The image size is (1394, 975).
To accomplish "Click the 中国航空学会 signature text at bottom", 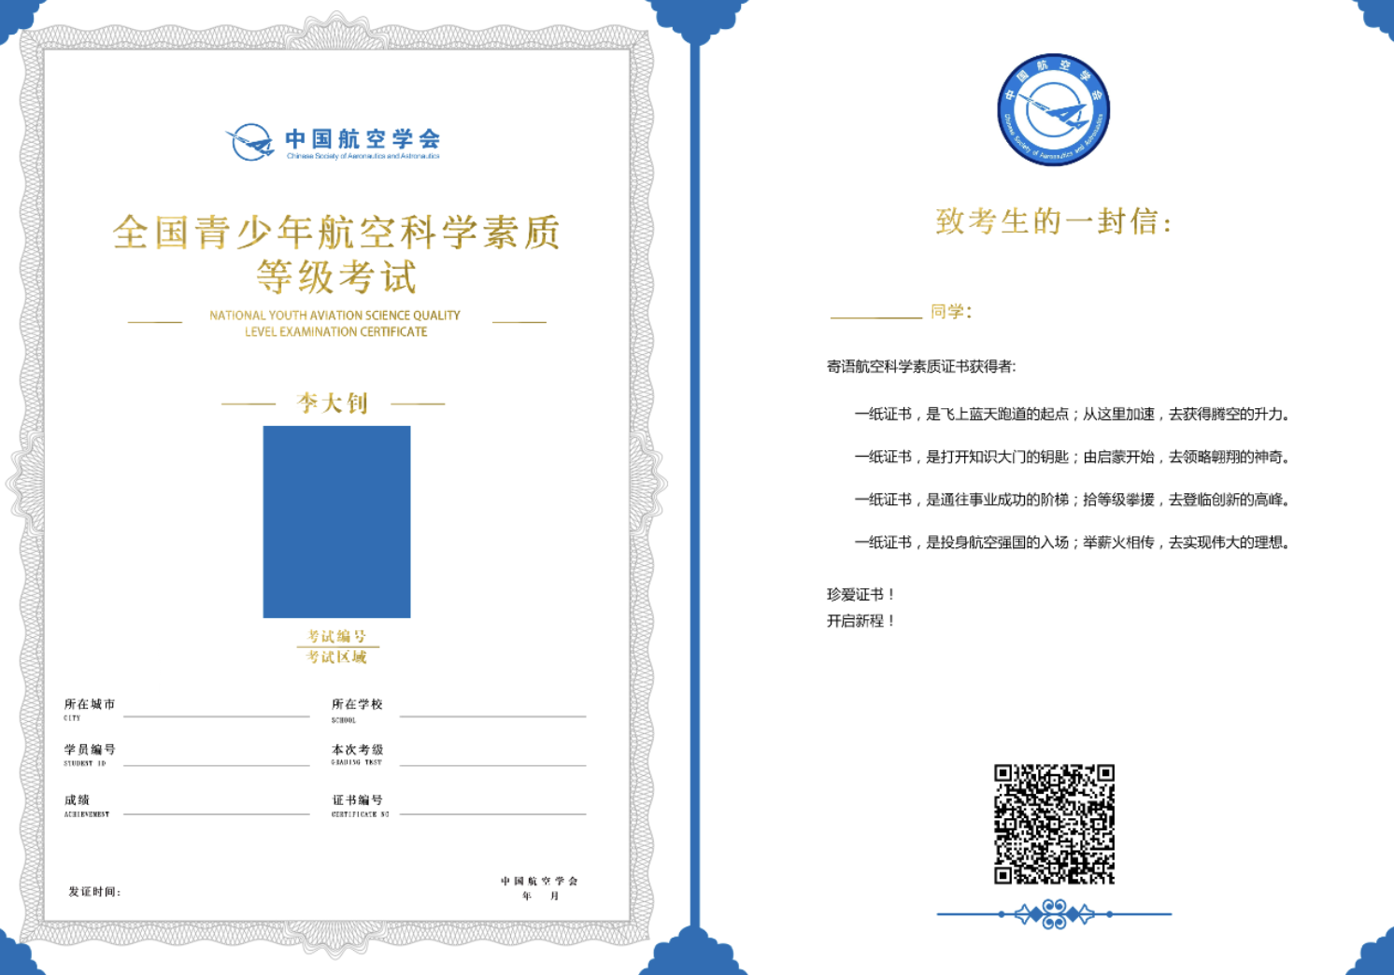I will click(x=539, y=881).
